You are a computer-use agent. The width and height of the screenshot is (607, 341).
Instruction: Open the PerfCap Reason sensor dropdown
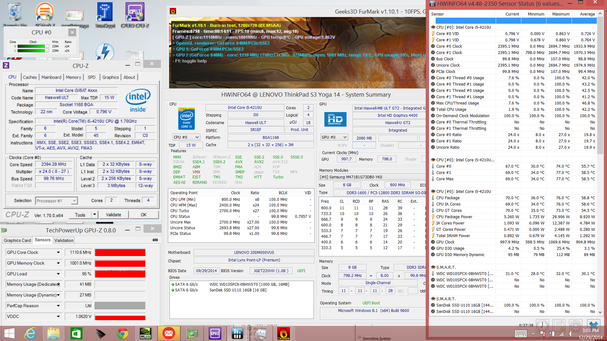point(58,306)
